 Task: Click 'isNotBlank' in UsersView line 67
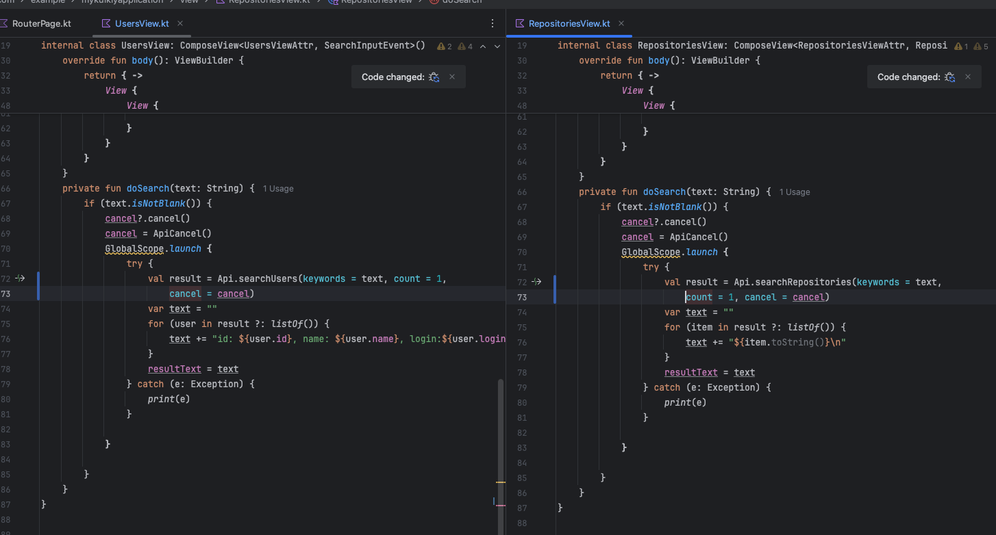[x=158, y=203]
